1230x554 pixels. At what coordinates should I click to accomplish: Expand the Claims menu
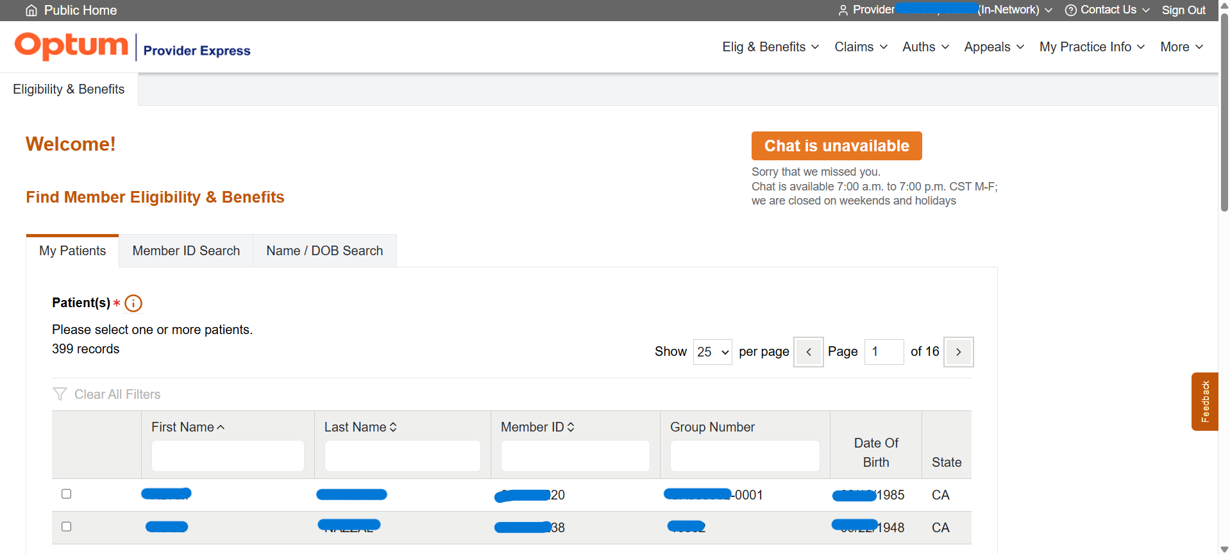coord(861,47)
